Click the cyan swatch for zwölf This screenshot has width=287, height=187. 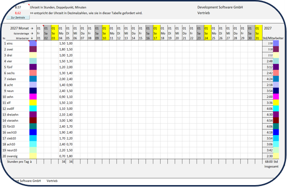[33, 109]
